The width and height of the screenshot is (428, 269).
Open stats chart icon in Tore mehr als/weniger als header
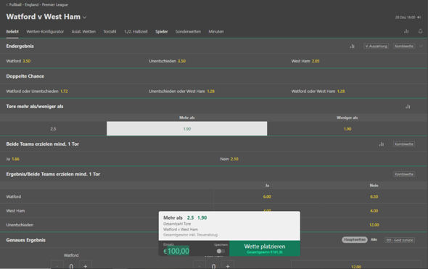click(x=408, y=107)
